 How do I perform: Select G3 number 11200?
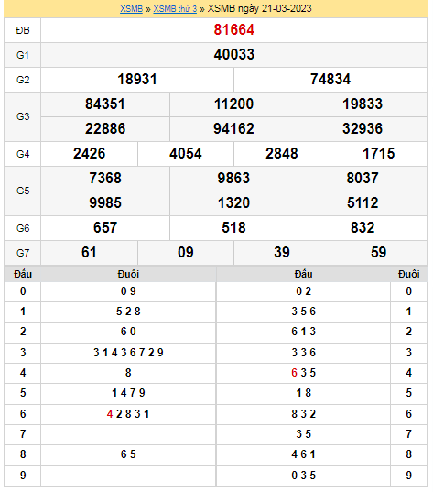click(234, 104)
